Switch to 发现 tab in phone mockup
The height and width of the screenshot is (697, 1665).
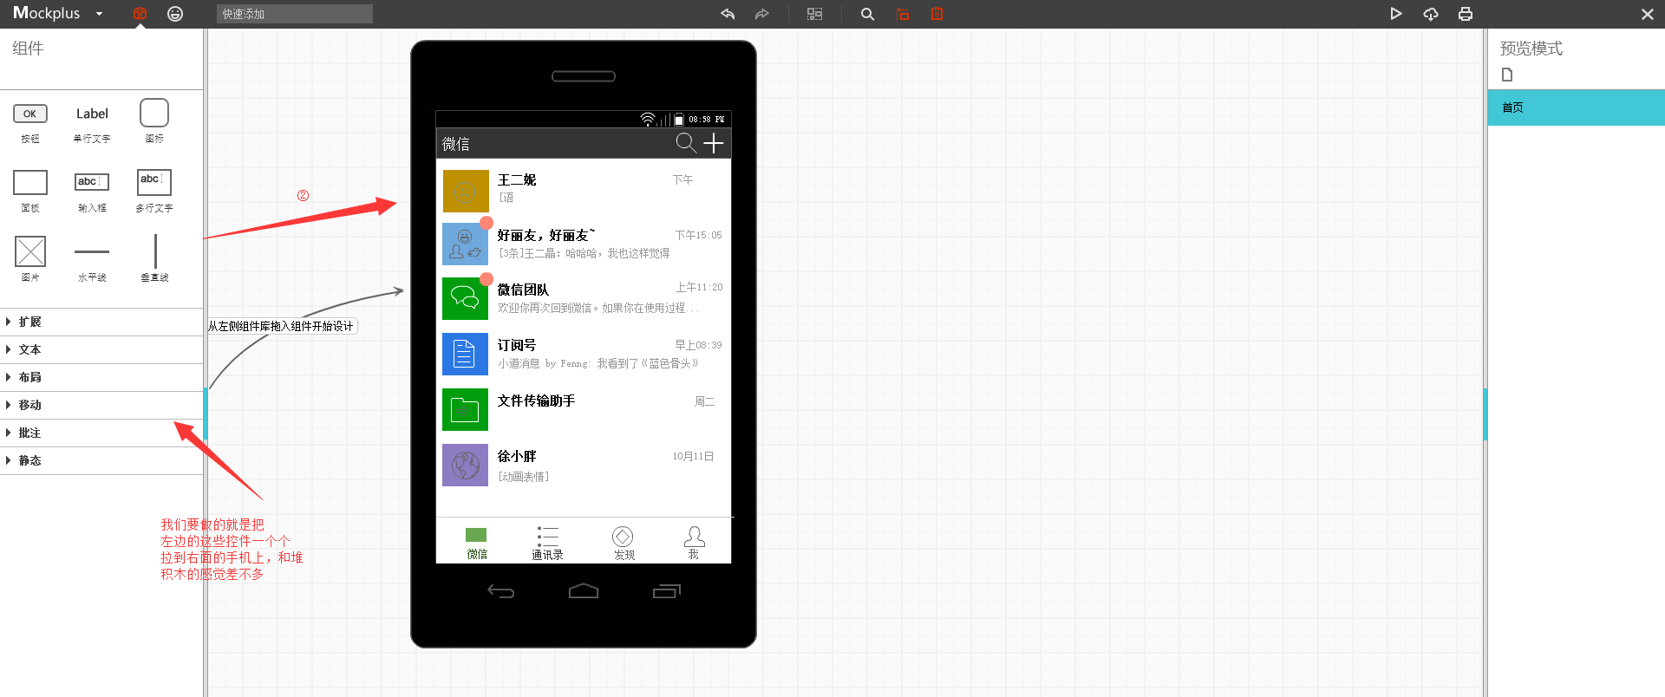[x=623, y=543]
